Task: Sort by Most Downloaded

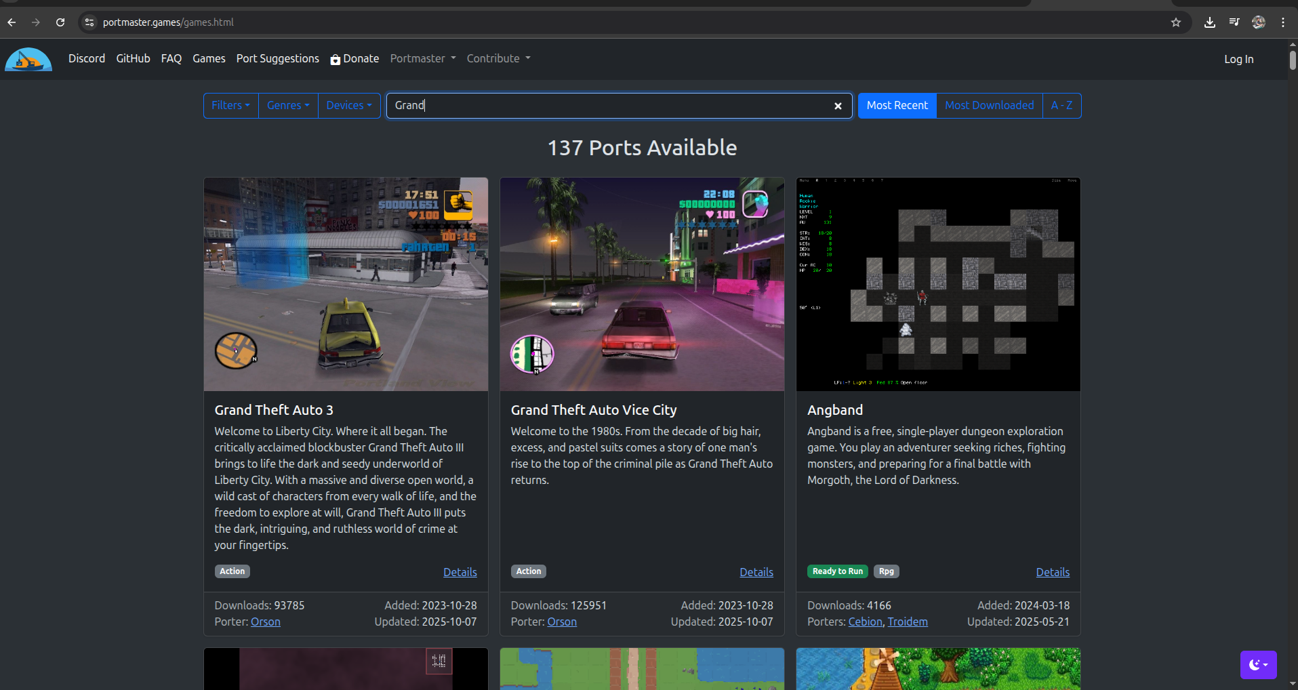Action: (x=989, y=106)
